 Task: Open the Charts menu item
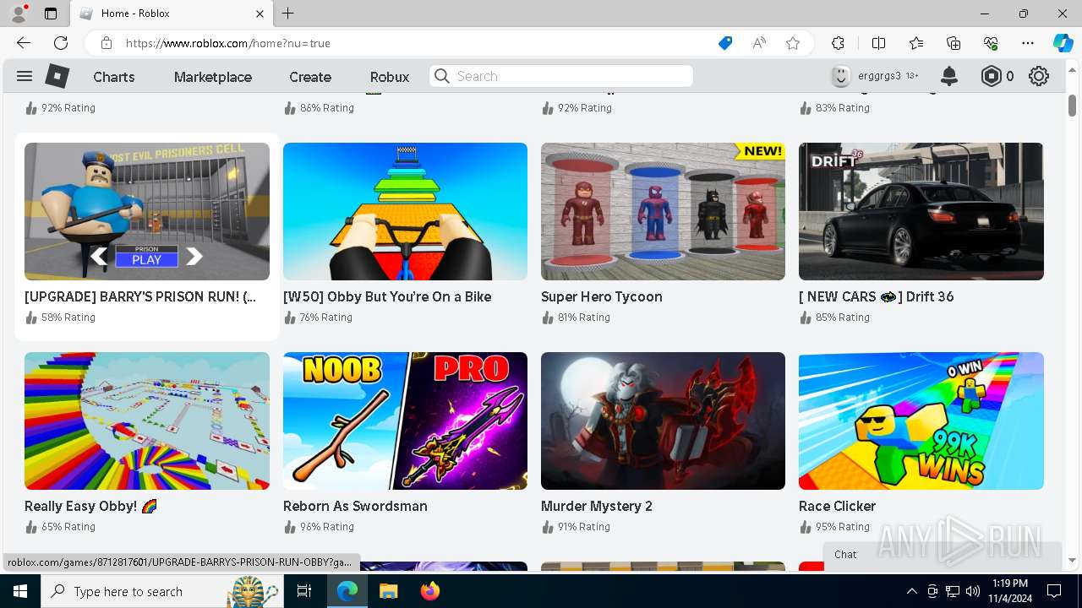coord(114,77)
